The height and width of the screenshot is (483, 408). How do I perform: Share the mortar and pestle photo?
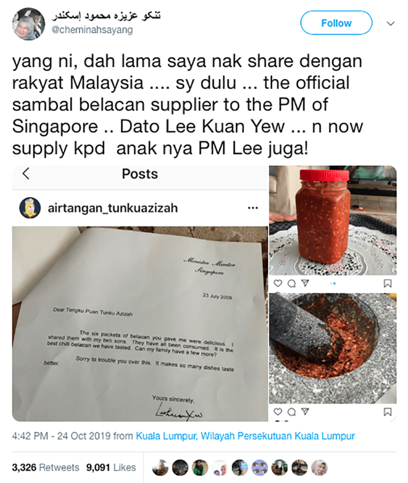click(x=305, y=412)
